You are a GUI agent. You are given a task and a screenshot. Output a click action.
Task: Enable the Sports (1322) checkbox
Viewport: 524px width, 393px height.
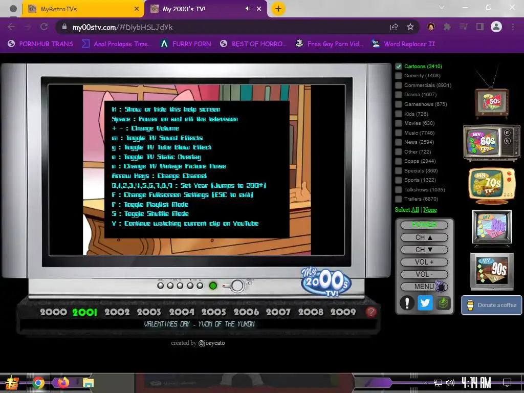(398, 180)
